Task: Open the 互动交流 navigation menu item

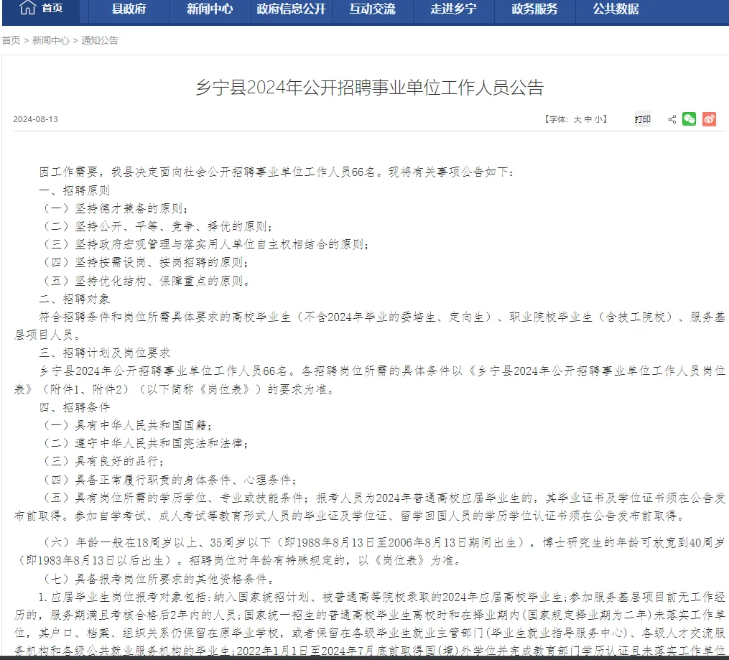Action: (373, 9)
